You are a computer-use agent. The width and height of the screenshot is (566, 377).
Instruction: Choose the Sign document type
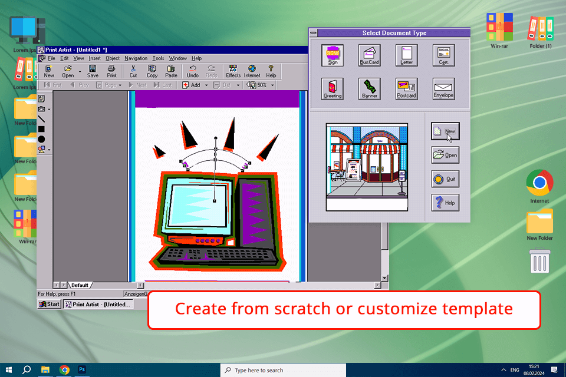tap(333, 55)
